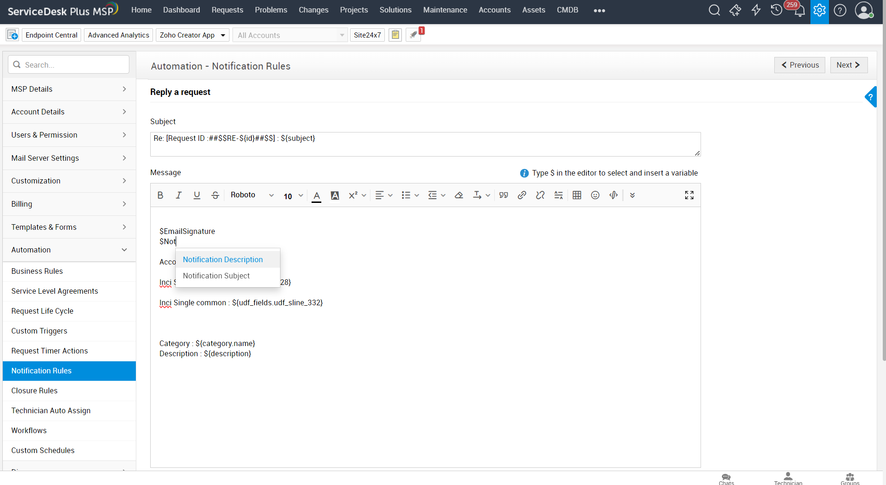The width and height of the screenshot is (886, 485).
Task: Click the rocket icon with red badge
Action: coord(414,35)
